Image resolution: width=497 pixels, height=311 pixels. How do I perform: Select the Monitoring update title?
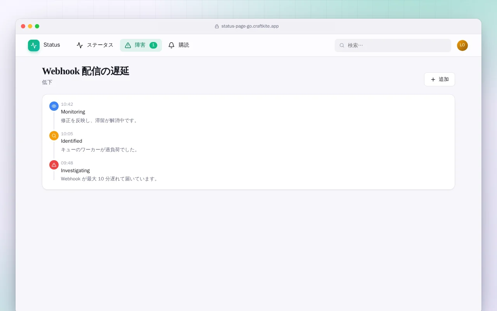tap(73, 112)
